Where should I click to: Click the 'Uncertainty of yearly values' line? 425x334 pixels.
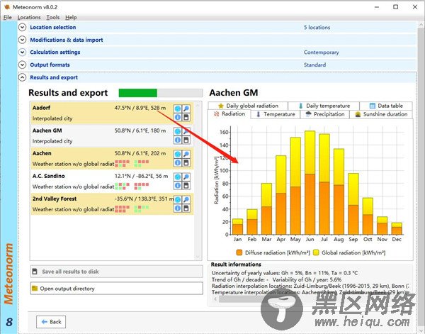[x=285, y=273]
